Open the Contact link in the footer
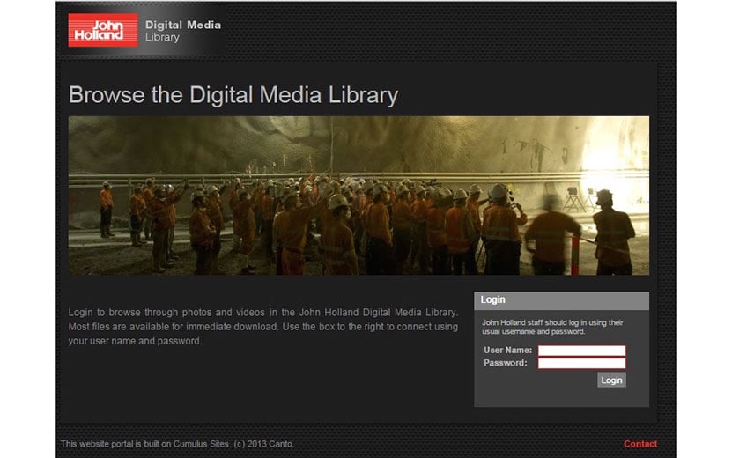Viewport: 732px width, 458px height. point(640,444)
